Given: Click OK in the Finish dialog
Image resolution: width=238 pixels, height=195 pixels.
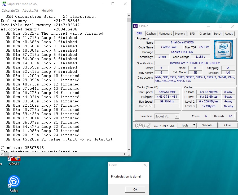Looking at the screenshot, I should click(x=135, y=189).
